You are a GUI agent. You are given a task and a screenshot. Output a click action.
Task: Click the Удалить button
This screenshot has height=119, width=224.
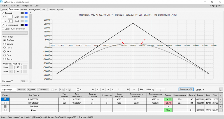tap(32, 89)
